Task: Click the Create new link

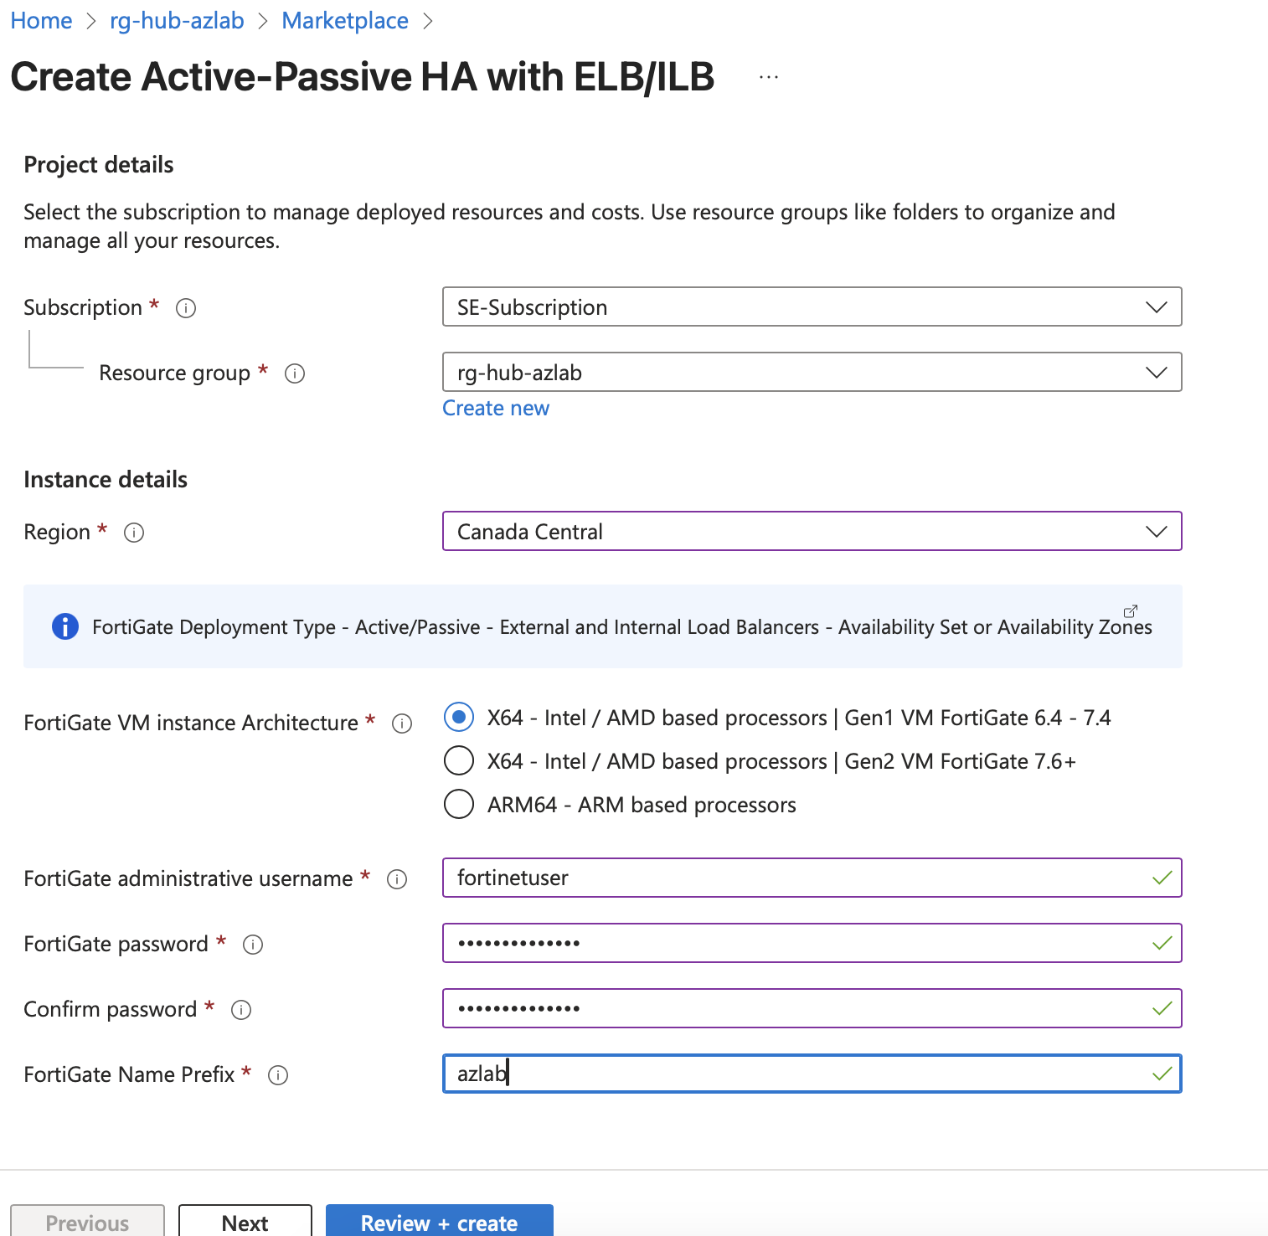Action: (x=496, y=409)
